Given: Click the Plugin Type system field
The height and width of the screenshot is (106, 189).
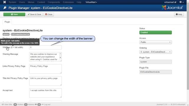Looking at the screenshot, I should click(156, 62).
